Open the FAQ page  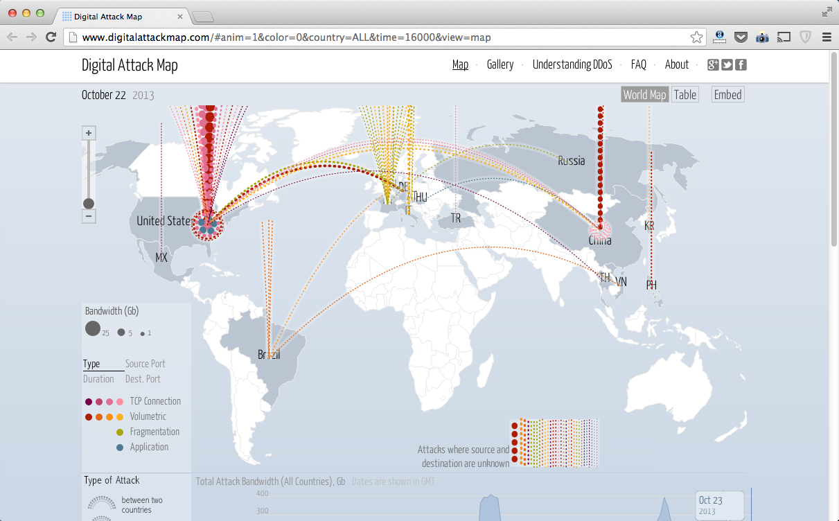[x=639, y=64]
